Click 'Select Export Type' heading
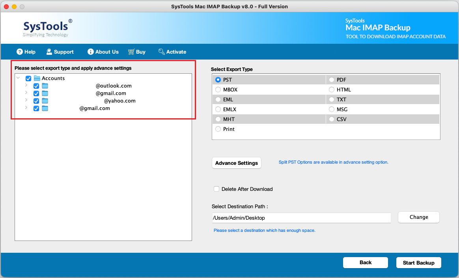The height and width of the screenshot is (278, 459). click(231, 69)
